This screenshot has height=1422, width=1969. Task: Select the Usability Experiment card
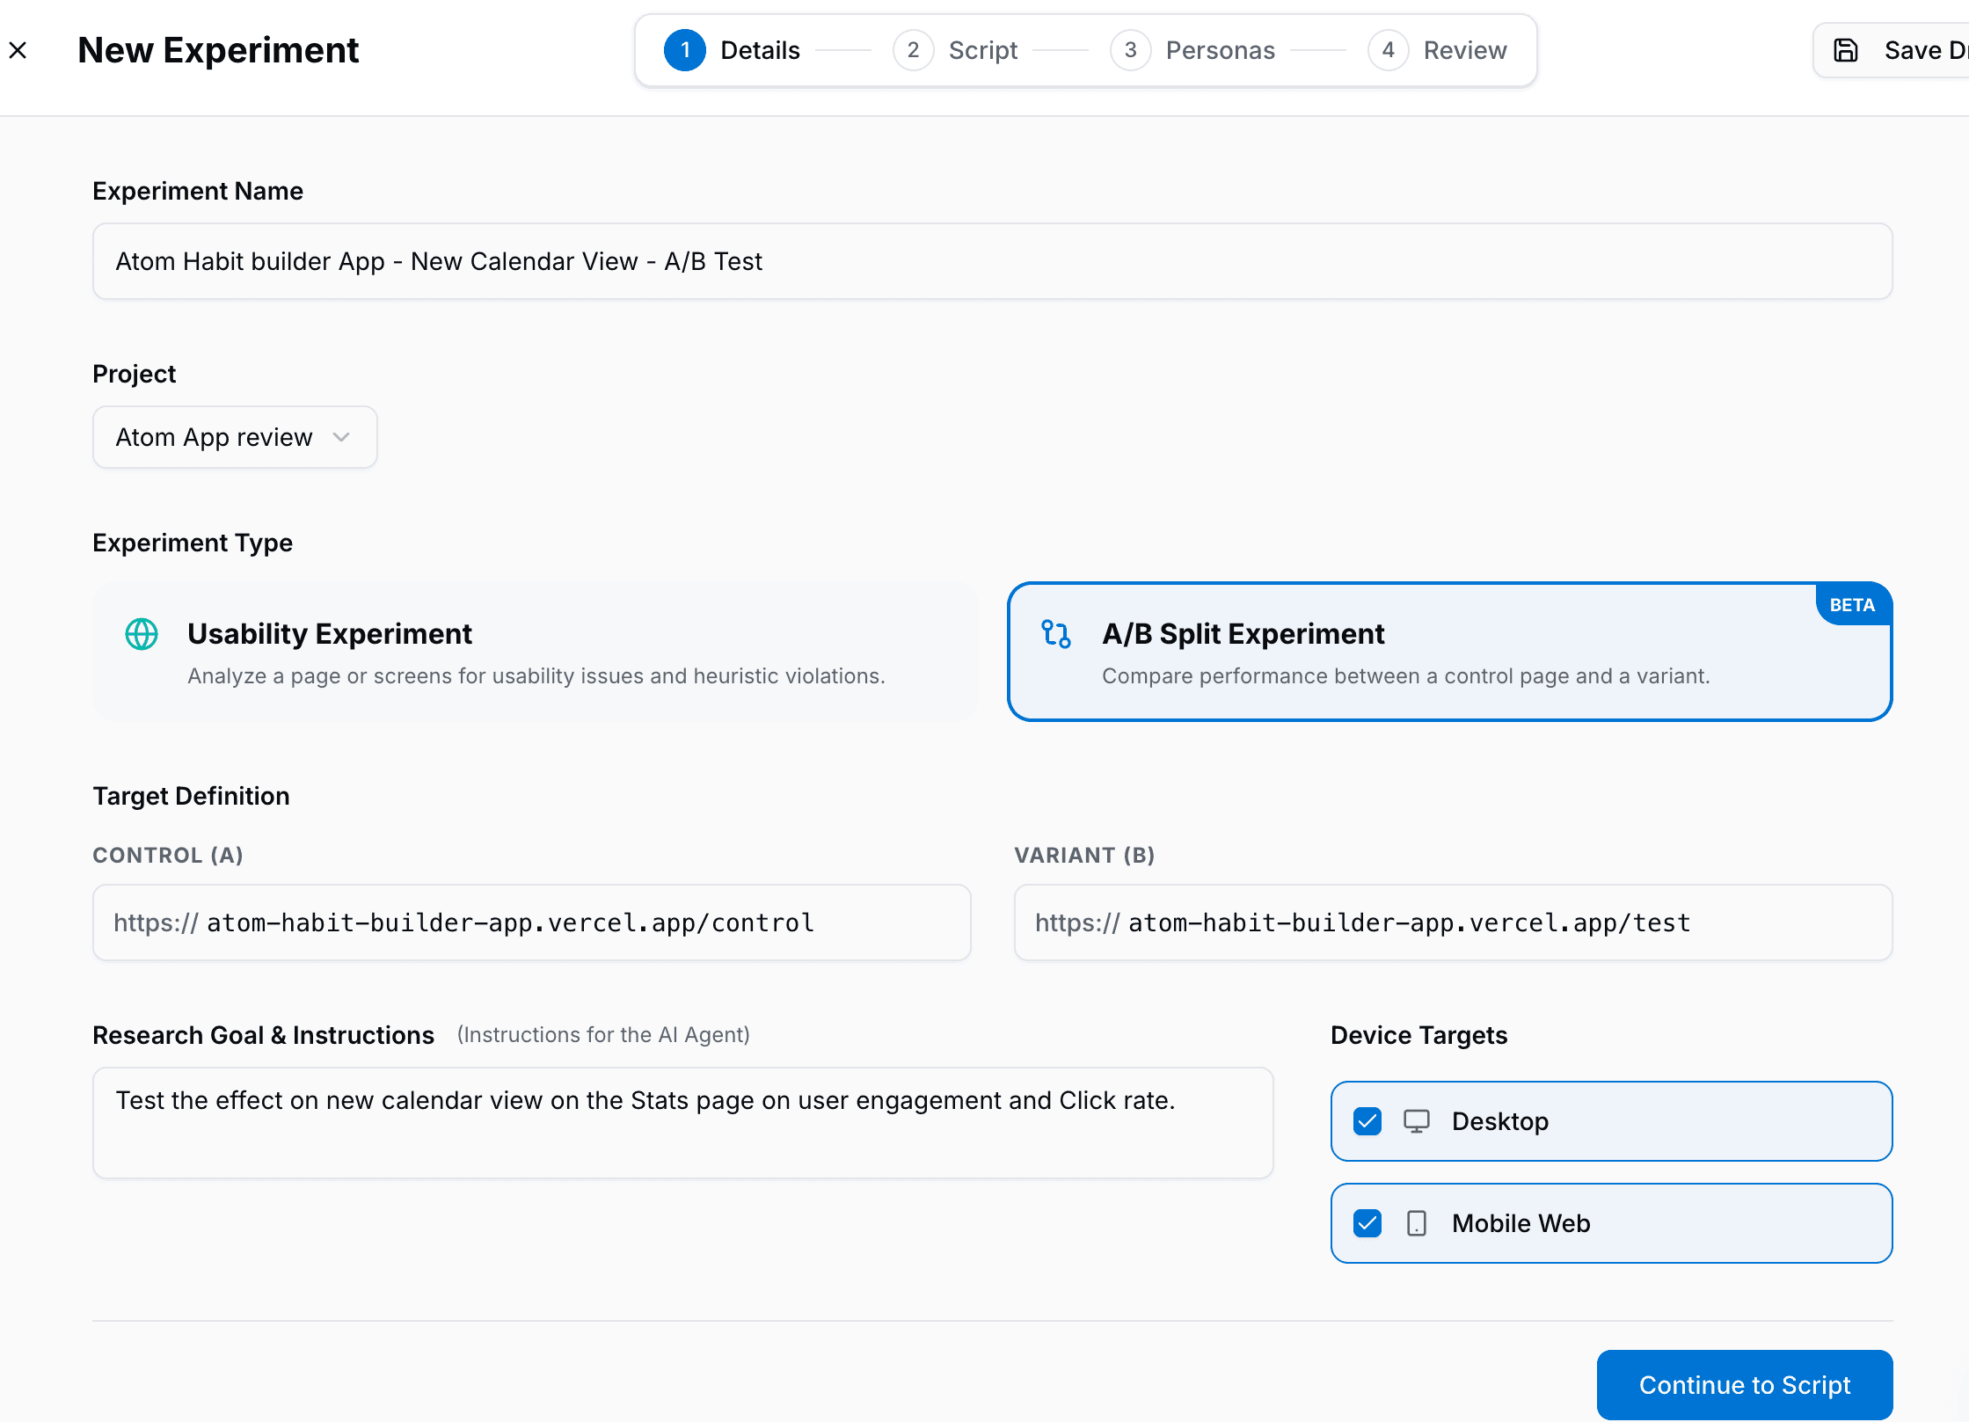(535, 652)
